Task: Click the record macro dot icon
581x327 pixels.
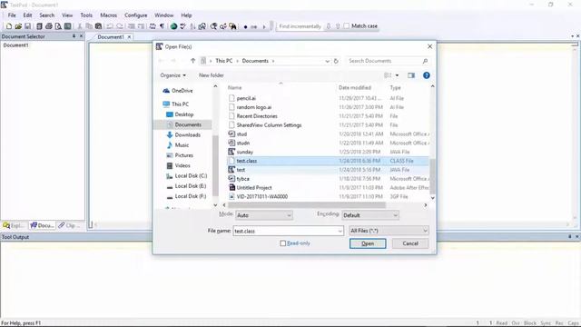Action: click(x=245, y=26)
